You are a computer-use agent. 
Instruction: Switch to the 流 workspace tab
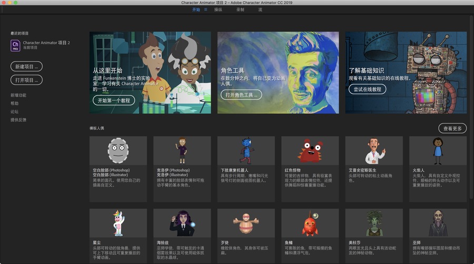tap(260, 9)
